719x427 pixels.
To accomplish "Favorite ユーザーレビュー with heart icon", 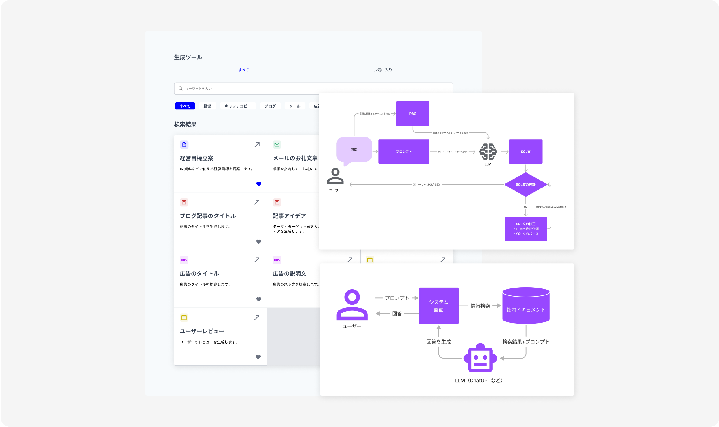I will [258, 357].
